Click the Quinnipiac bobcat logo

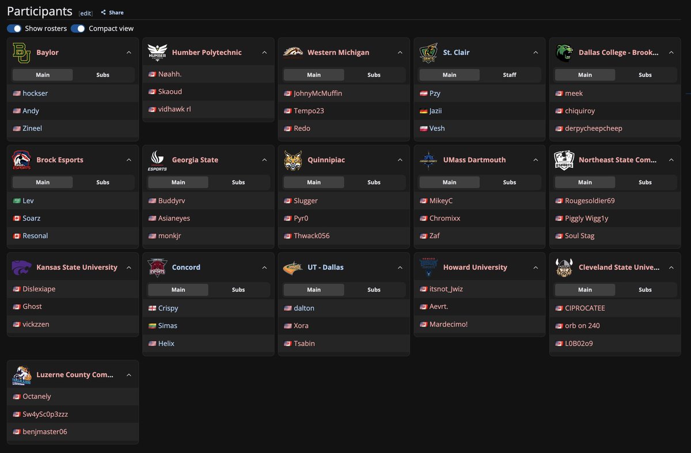point(293,160)
